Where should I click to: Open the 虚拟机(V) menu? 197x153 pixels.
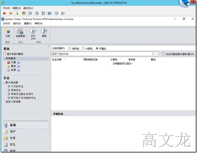coord(28,8)
